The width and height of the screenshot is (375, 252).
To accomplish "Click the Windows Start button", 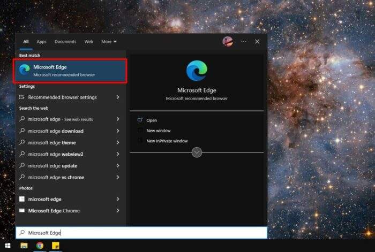I will 7,246.
